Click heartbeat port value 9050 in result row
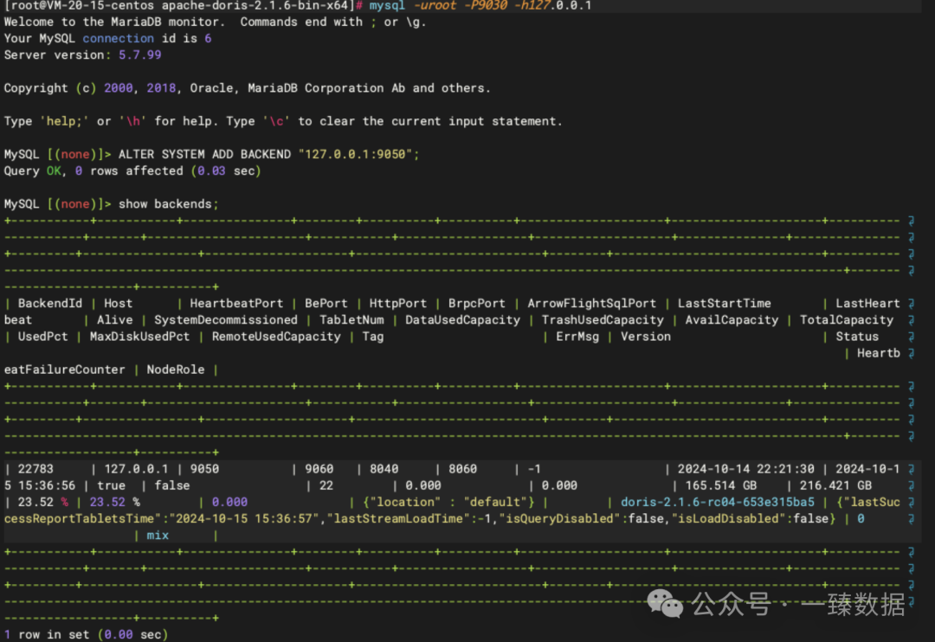Image resolution: width=935 pixels, height=642 pixels. 204,469
